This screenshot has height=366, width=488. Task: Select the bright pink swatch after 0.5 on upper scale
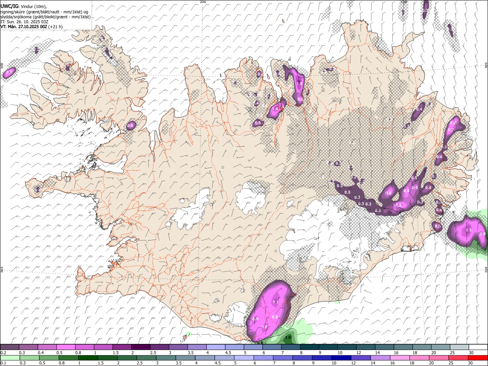(x=66, y=347)
